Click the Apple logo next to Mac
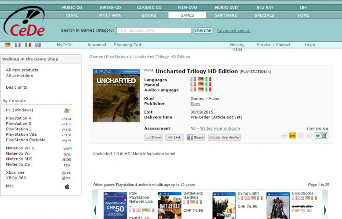Viewport: 342px width, 219px height. (x=67, y=186)
